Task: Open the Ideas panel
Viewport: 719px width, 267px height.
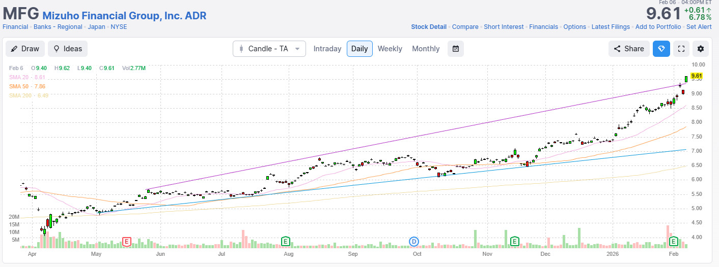Action: 68,49
